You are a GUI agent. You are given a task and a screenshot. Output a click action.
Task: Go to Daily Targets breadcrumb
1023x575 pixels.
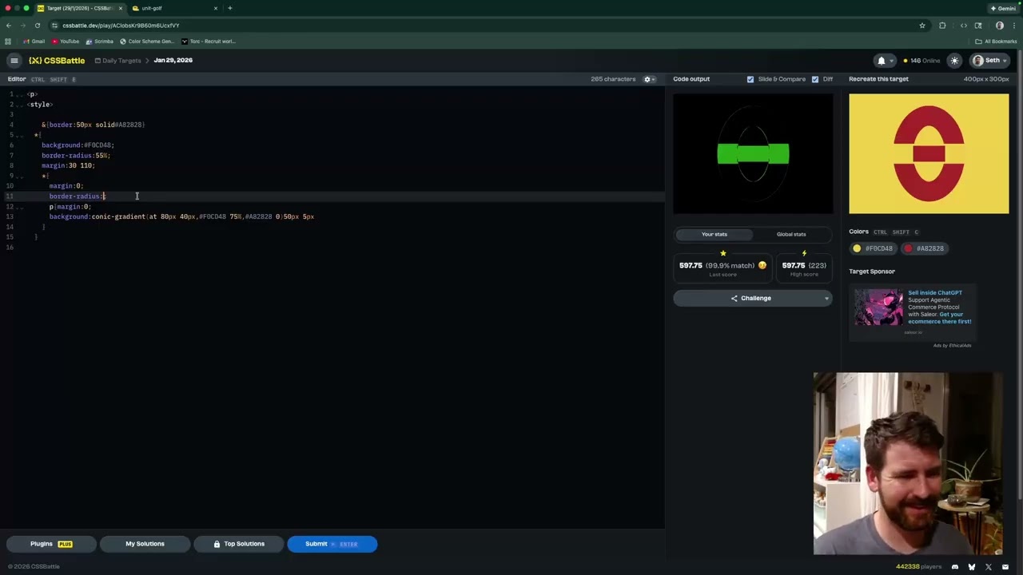(117, 61)
